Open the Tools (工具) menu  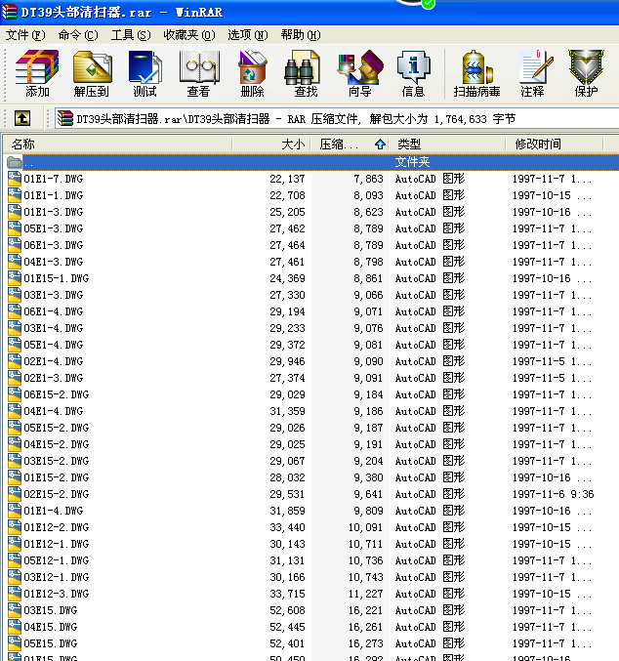(x=131, y=35)
